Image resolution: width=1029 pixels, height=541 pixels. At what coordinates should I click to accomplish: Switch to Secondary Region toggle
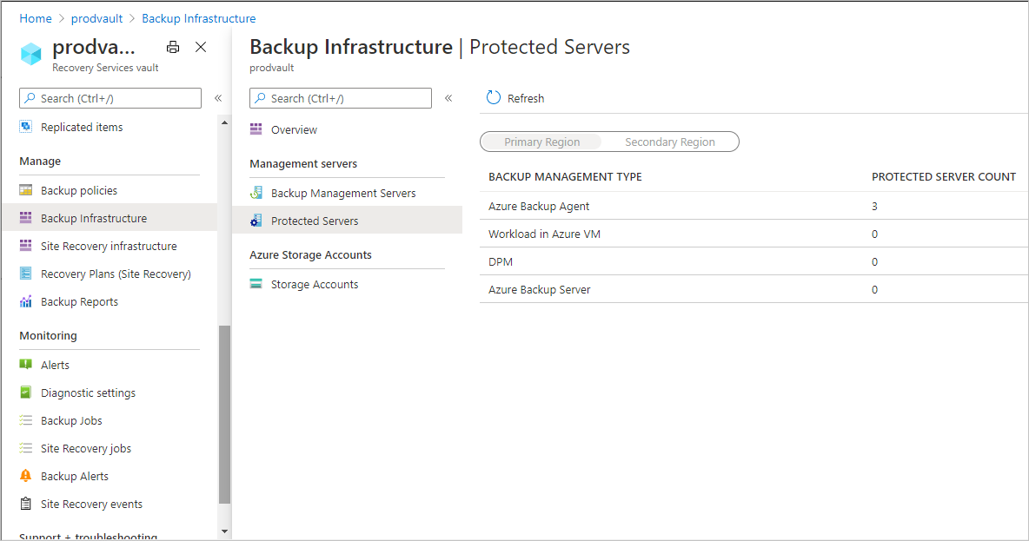coord(670,142)
